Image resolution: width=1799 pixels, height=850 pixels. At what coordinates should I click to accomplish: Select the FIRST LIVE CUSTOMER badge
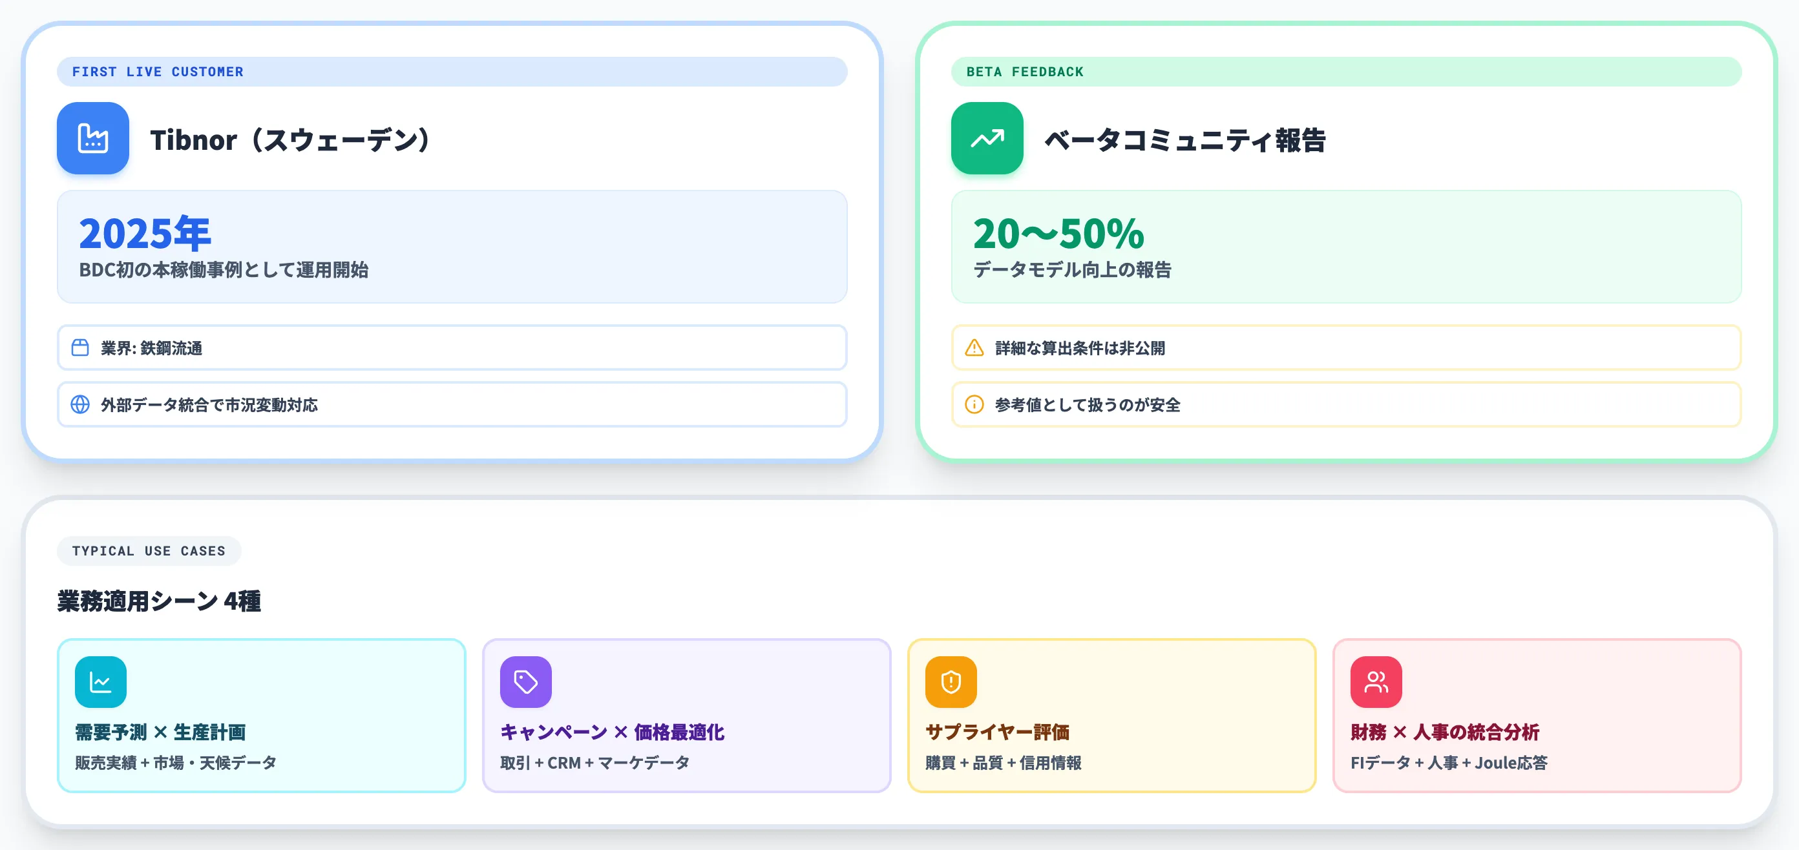coord(452,72)
